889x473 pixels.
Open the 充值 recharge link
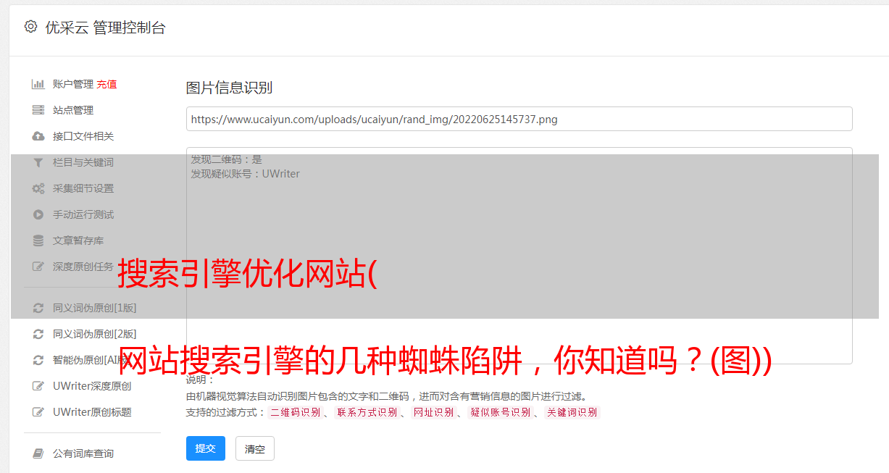(x=107, y=84)
